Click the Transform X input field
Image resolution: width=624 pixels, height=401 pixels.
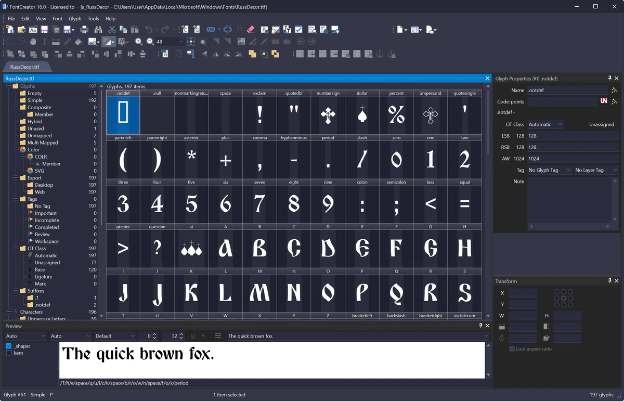pyautogui.click(x=523, y=293)
